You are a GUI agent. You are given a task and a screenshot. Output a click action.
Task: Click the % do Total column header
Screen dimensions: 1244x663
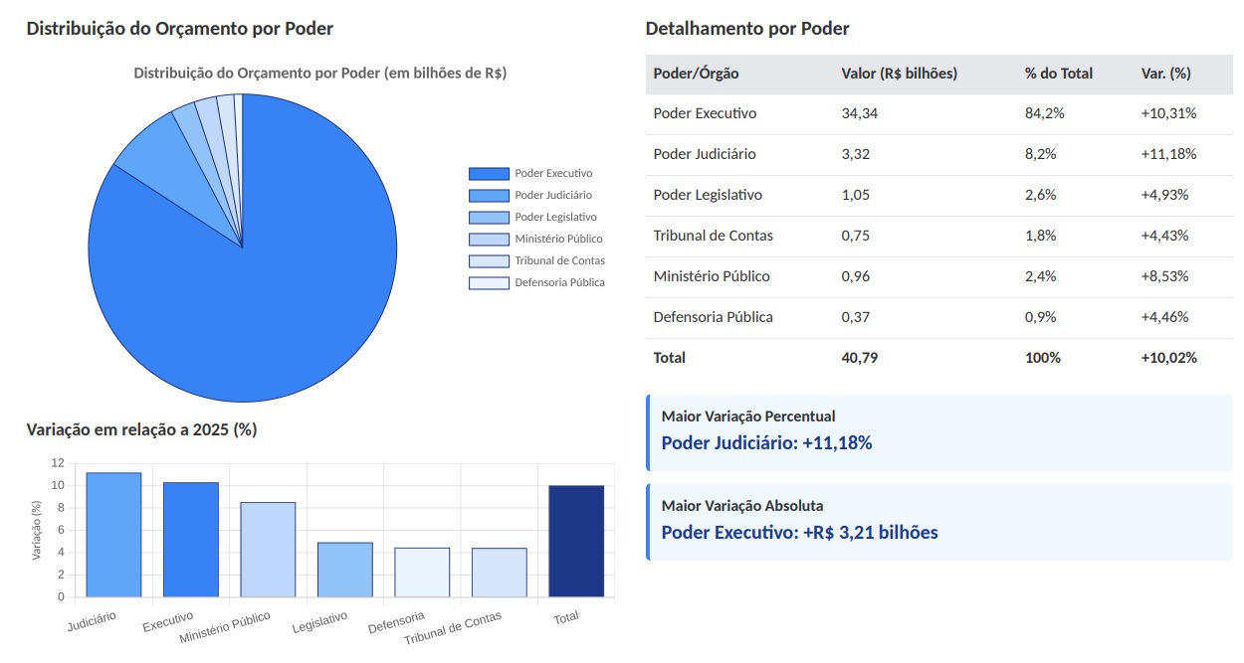pyautogui.click(x=1058, y=74)
